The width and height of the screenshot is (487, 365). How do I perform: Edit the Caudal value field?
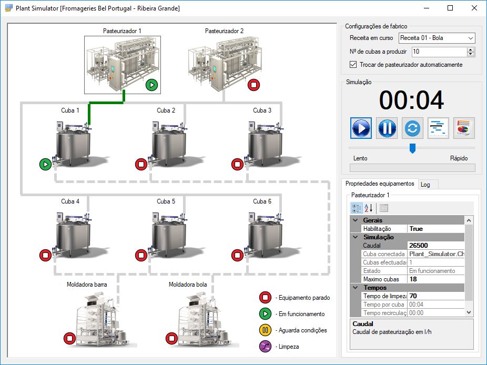pyautogui.click(x=435, y=246)
